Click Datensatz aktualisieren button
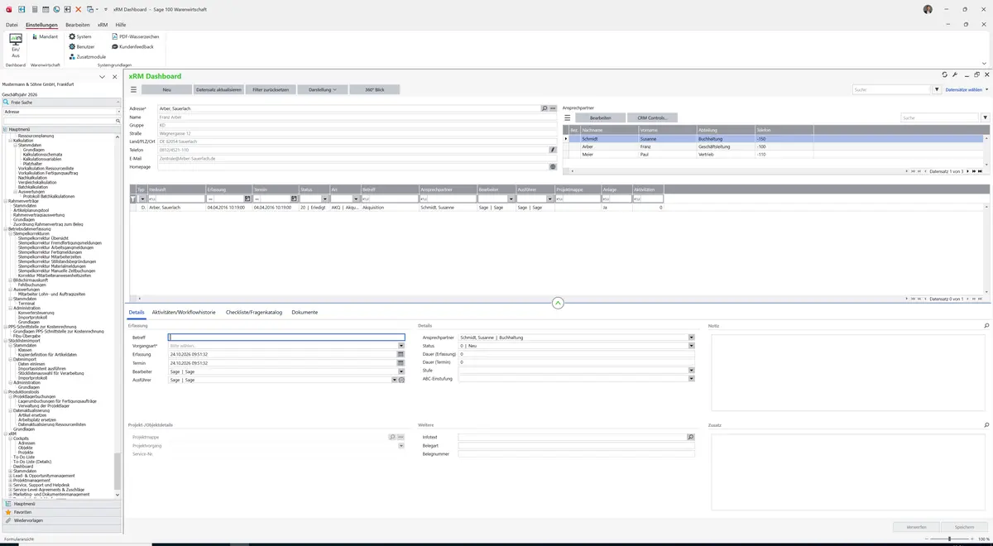This screenshot has height=546, width=993. [x=218, y=89]
